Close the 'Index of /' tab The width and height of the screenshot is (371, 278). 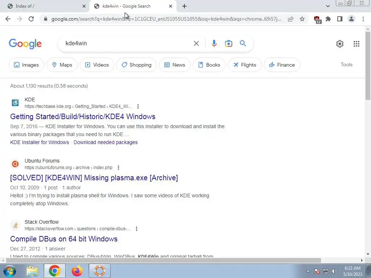pos(84,6)
